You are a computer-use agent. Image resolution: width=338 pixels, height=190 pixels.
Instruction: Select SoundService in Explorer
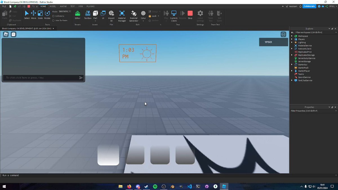304,77
